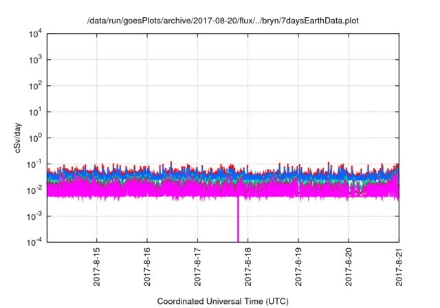Viewport: 440px width, 308px height.
Task: Click the 2017-8-16 date tick label
Action: [147, 267]
